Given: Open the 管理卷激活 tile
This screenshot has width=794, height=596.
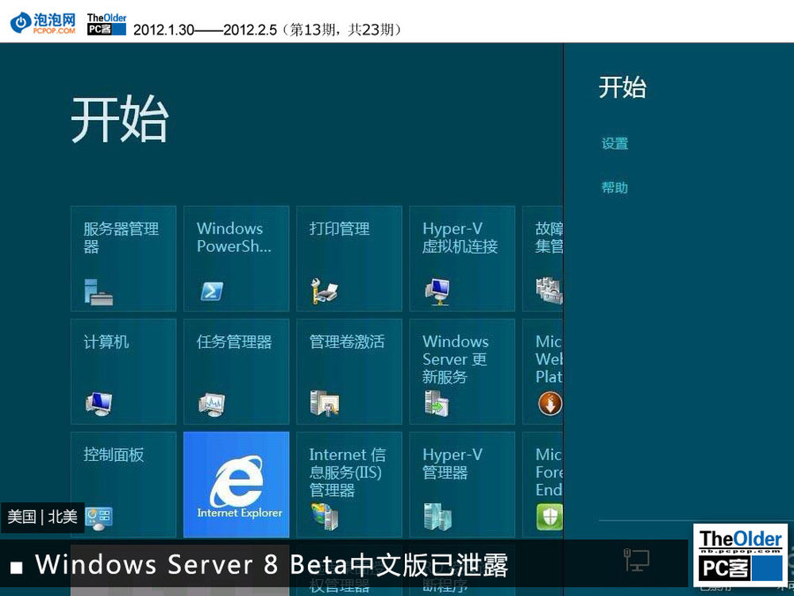Looking at the screenshot, I should 349,372.
